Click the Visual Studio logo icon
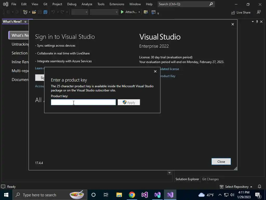 6,4
